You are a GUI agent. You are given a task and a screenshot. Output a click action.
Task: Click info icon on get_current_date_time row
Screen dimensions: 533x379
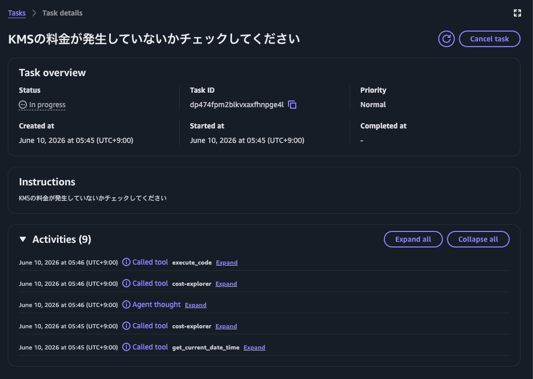126,347
